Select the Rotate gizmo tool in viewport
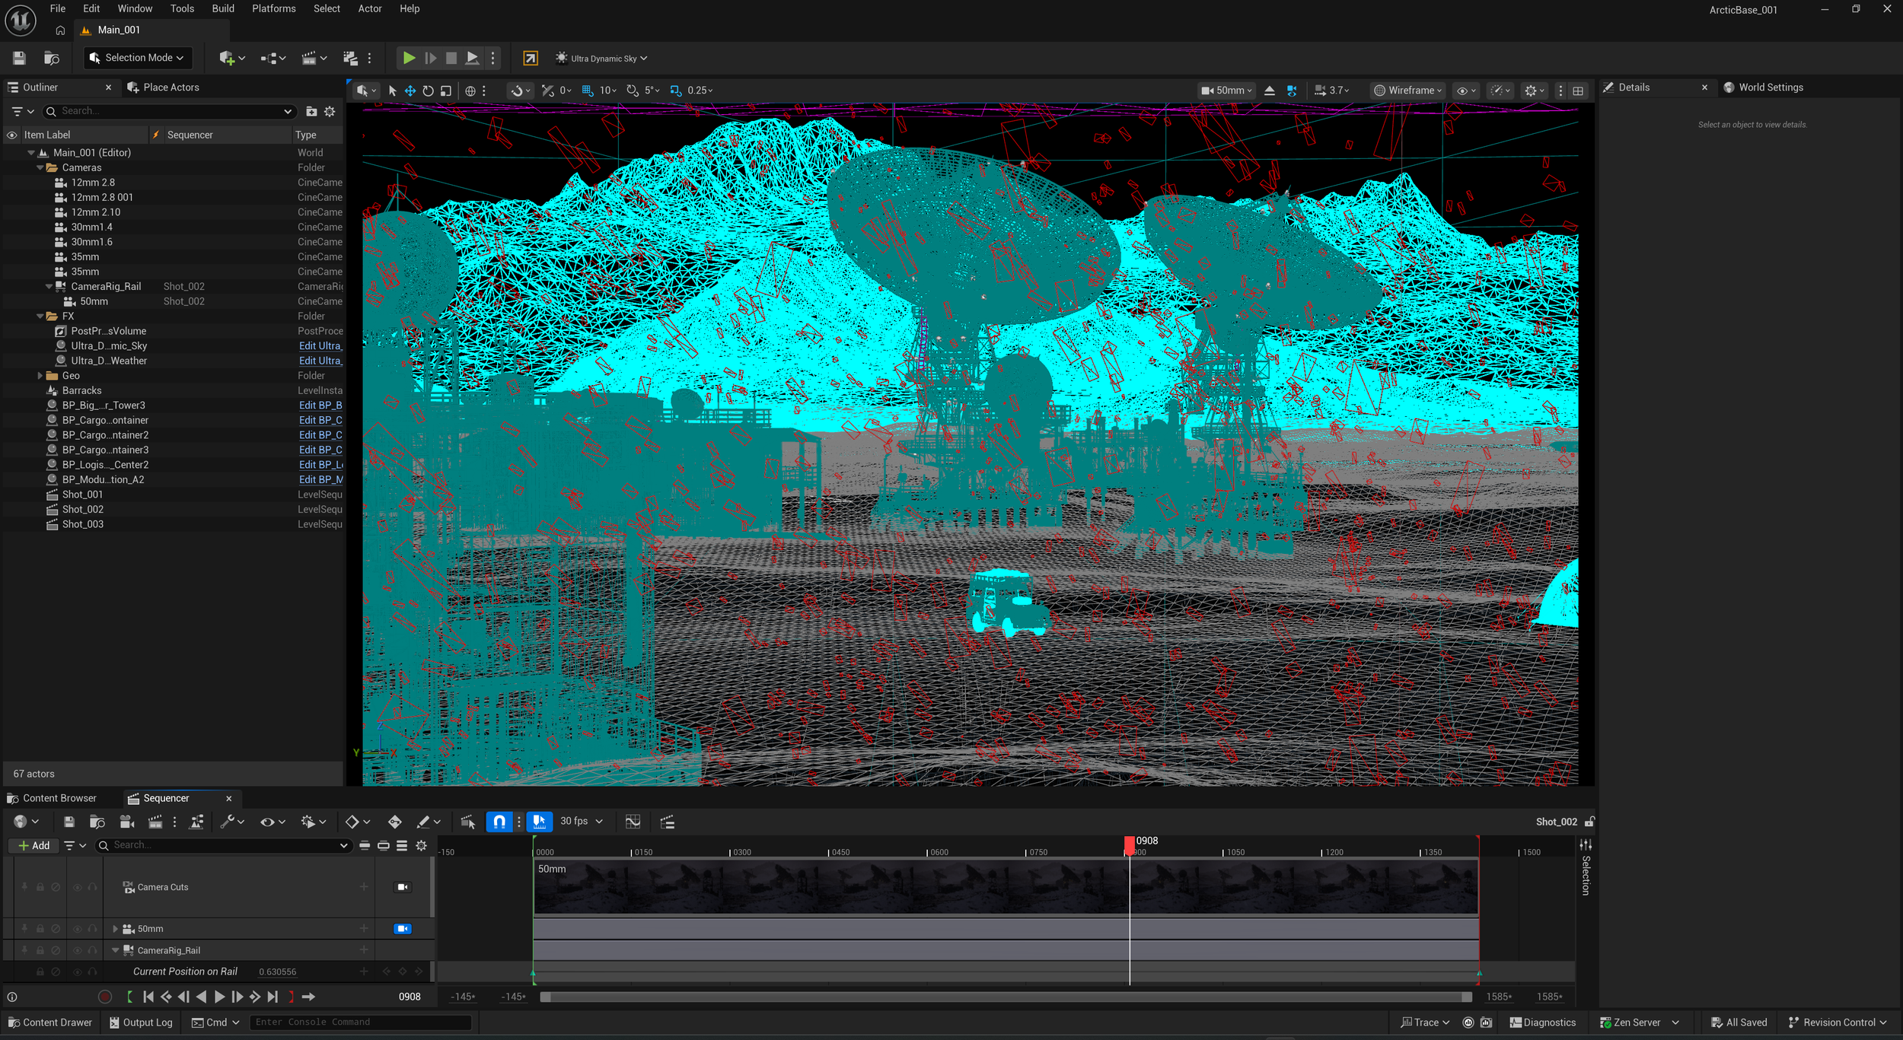The image size is (1903, 1040). [x=428, y=91]
